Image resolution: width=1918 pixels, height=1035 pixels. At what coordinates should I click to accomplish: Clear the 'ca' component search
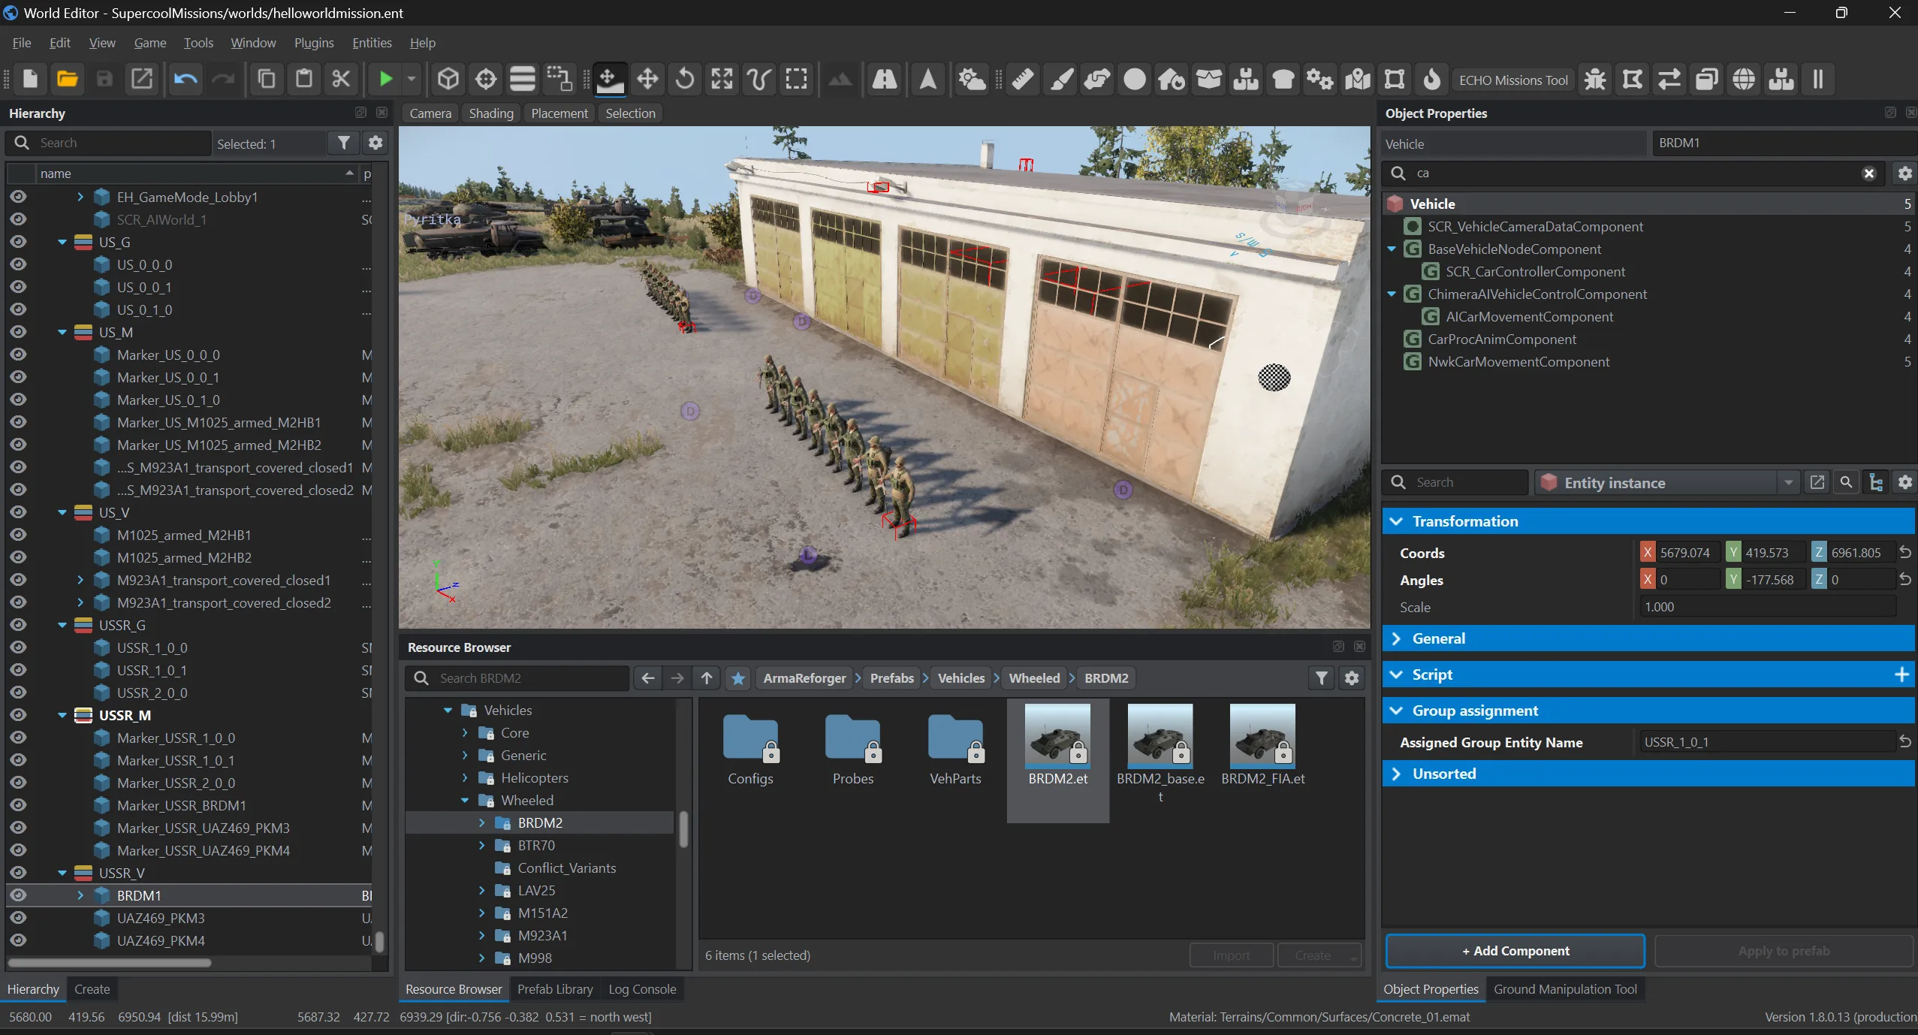click(x=1869, y=174)
